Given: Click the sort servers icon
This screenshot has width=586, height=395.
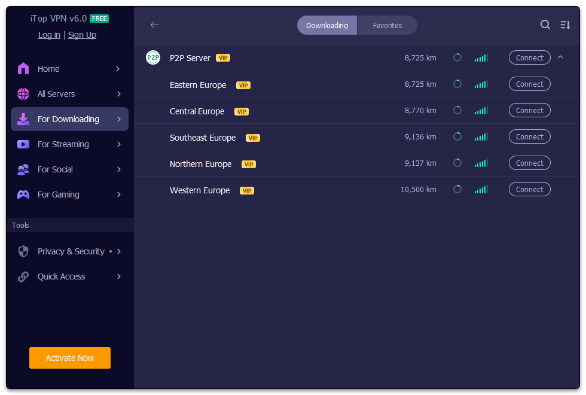Looking at the screenshot, I should click(565, 25).
